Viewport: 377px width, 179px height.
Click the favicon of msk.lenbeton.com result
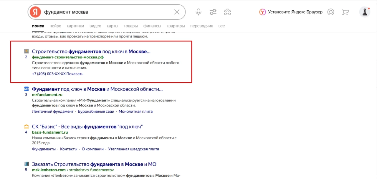tap(26, 164)
